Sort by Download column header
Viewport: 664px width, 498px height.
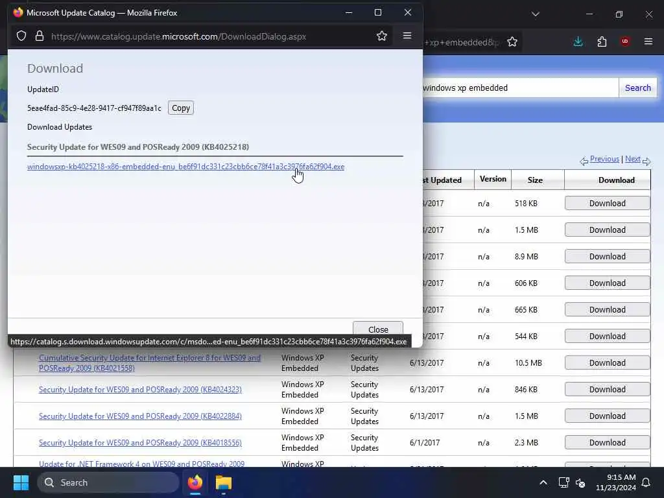tap(616, 180)
